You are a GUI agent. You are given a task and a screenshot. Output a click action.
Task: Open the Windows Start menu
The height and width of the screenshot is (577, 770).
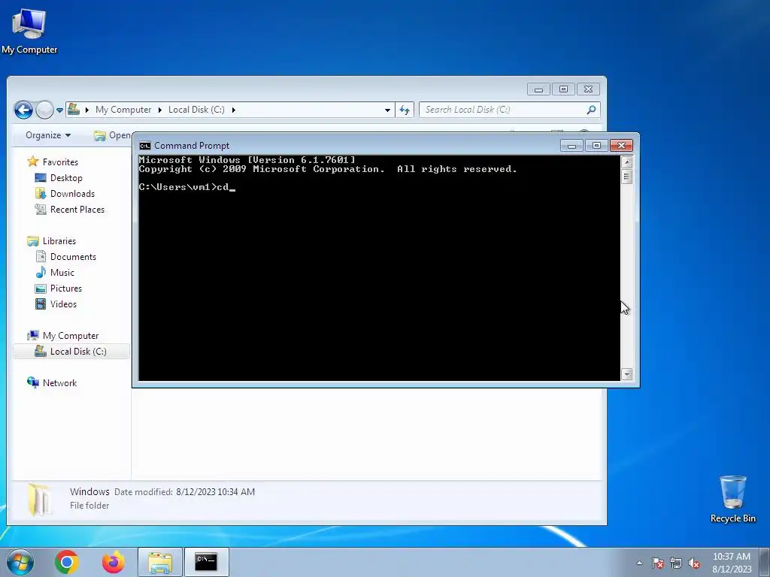pyautogui.click(x=20, y=562)
